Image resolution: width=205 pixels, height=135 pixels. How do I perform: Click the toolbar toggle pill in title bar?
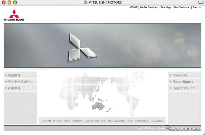click(201, 2)
